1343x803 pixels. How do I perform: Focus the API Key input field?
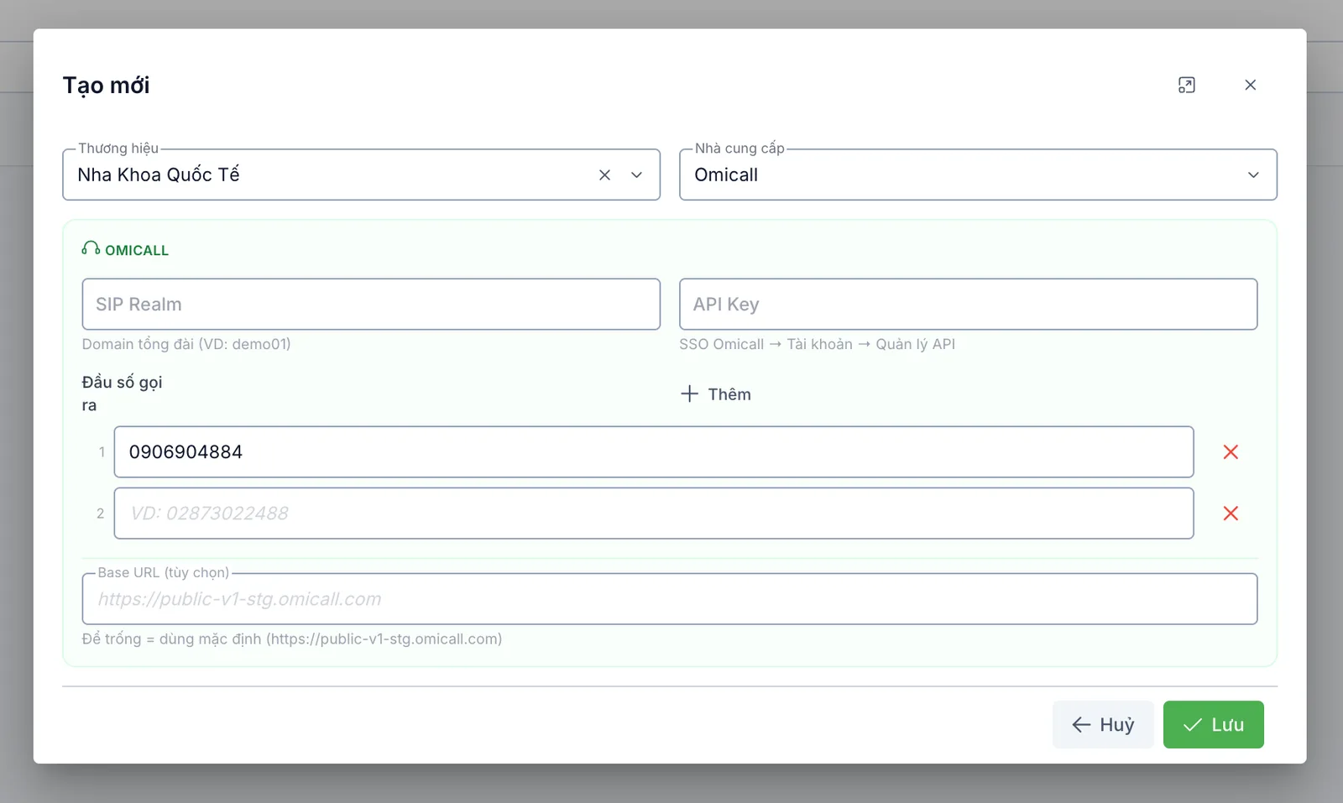pyautogui.click(x=968, y=304)
